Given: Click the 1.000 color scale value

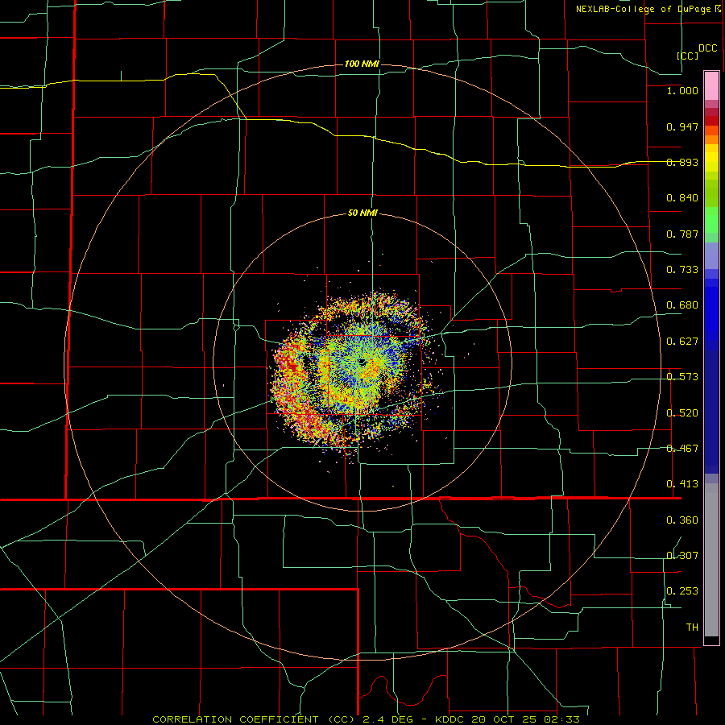Looking at the screenshot, I should coord(682,90).
